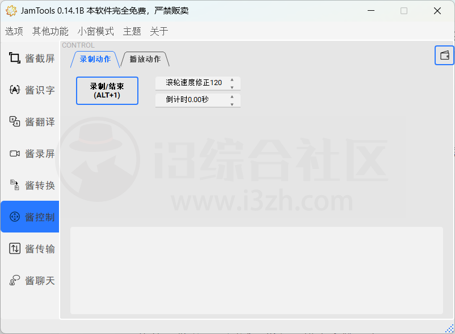Click the 酱聊天 chat bubble icon
Screen dimensions: 455x334
[x=15, y=280]
